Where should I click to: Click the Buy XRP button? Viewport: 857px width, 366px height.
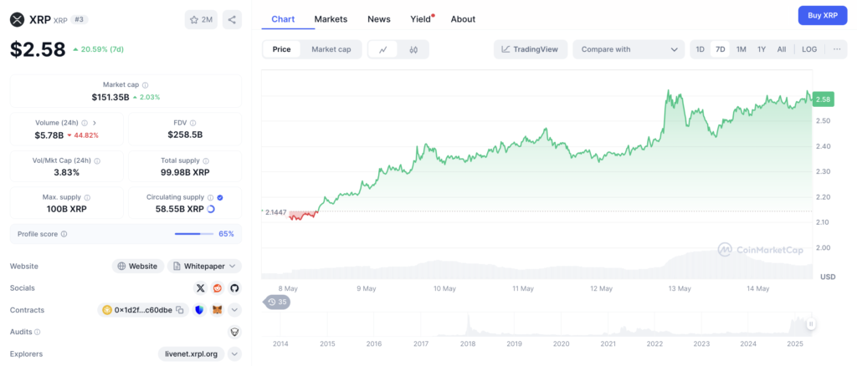pyautogui.click(x=823, y=15)
